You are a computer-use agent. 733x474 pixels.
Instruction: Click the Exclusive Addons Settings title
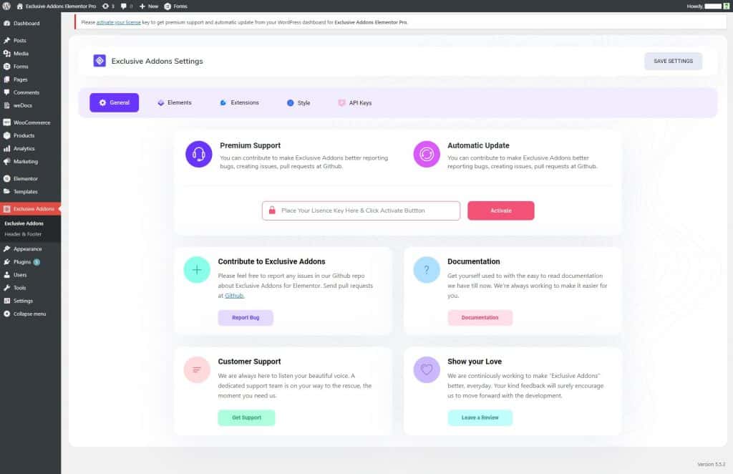(x=157, y=62)
